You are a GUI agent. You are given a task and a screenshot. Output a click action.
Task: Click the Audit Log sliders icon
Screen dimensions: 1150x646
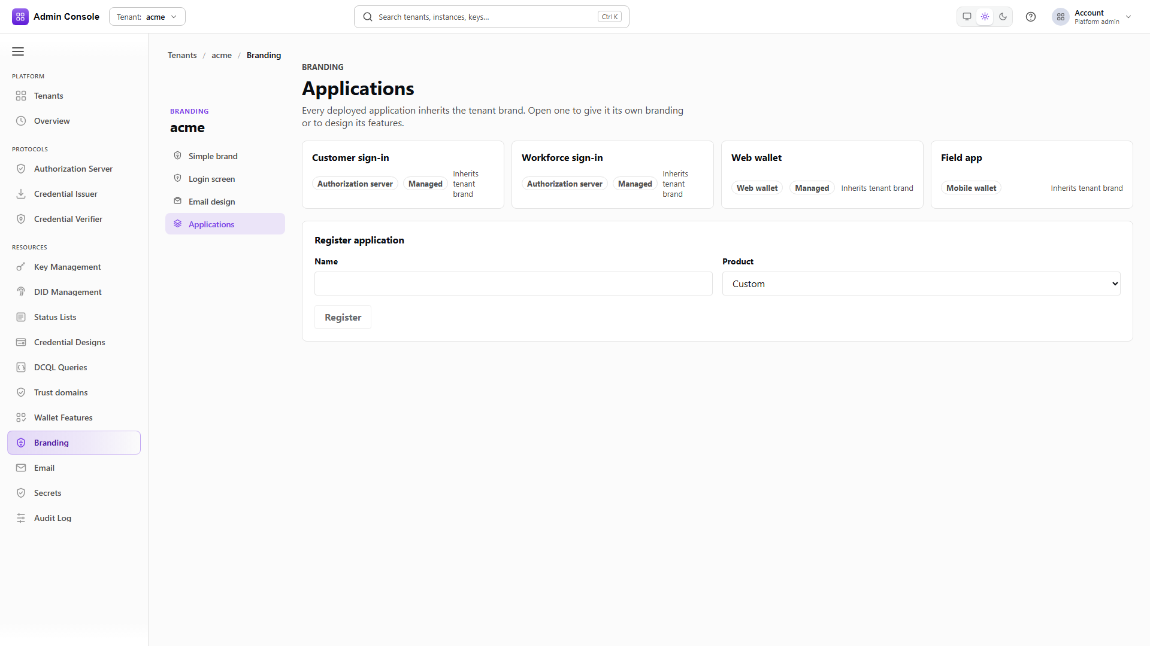coord(21,518)
